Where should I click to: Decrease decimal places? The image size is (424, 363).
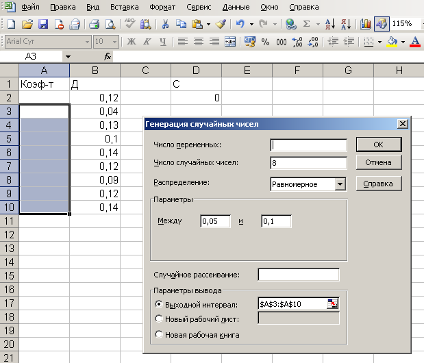[313, 42]
